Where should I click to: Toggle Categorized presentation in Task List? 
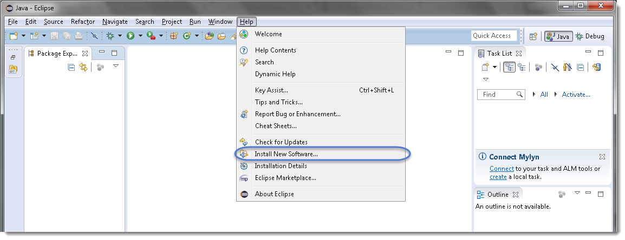(x=509, y=67)
